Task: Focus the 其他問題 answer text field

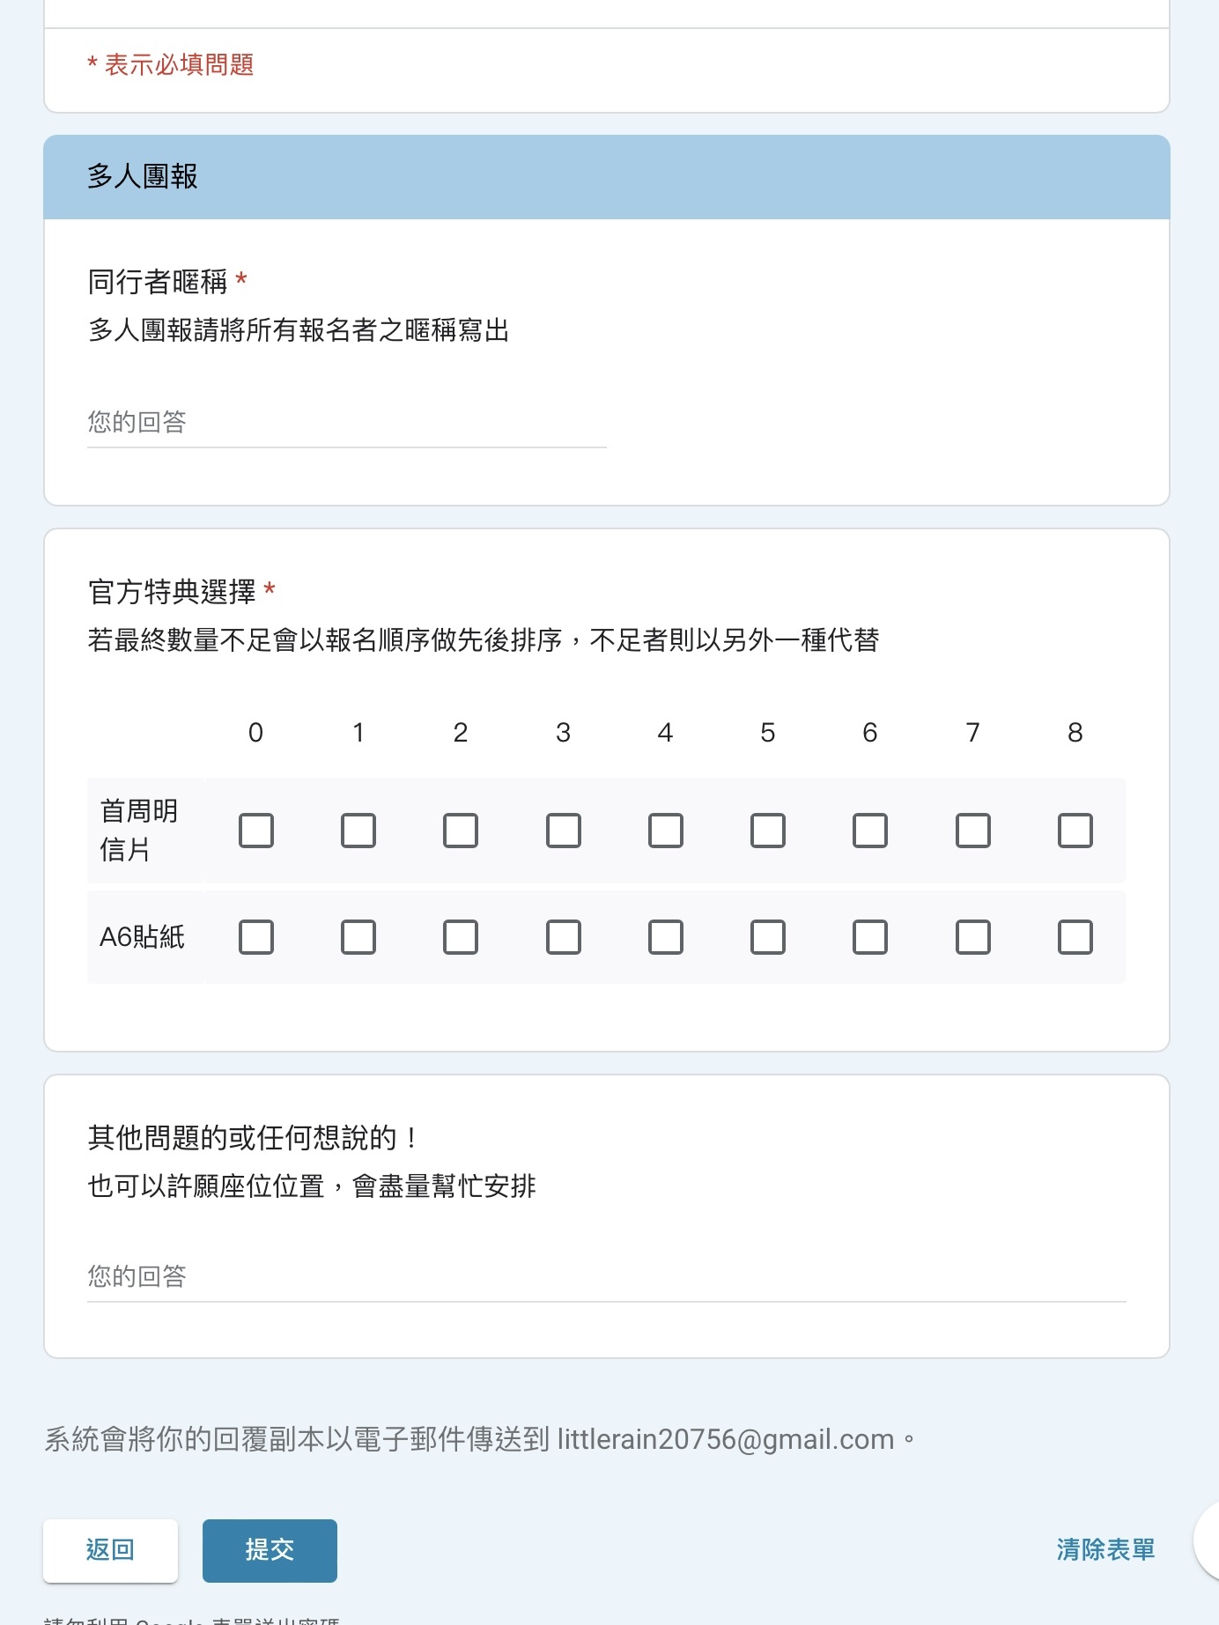Action: pyautogui.click(x=607, y=1277)
